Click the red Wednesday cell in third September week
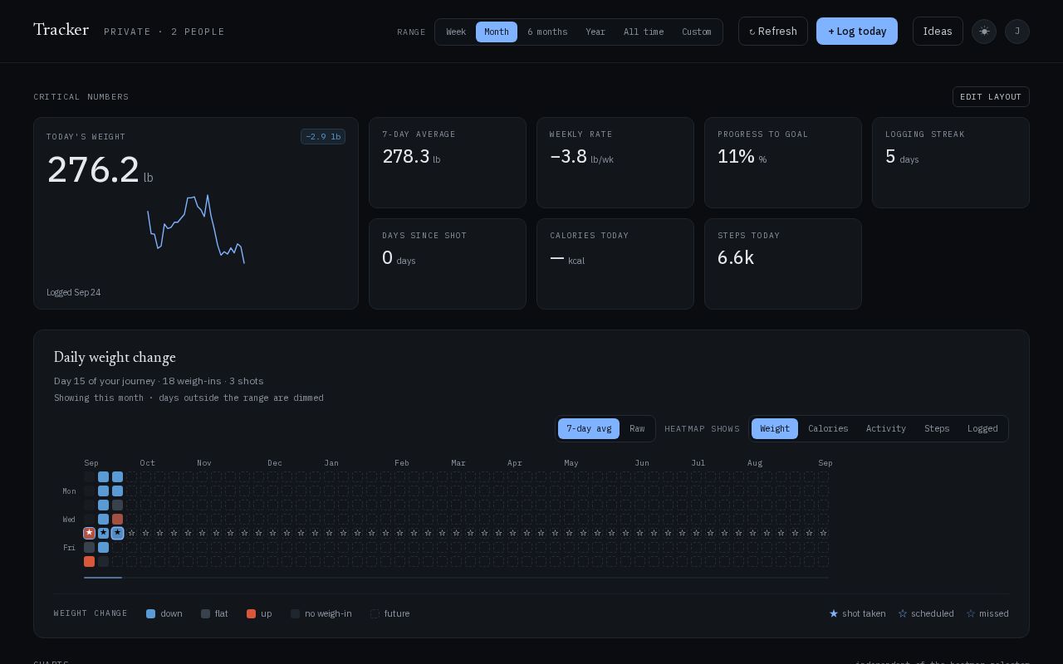 (x=117, y=519)
